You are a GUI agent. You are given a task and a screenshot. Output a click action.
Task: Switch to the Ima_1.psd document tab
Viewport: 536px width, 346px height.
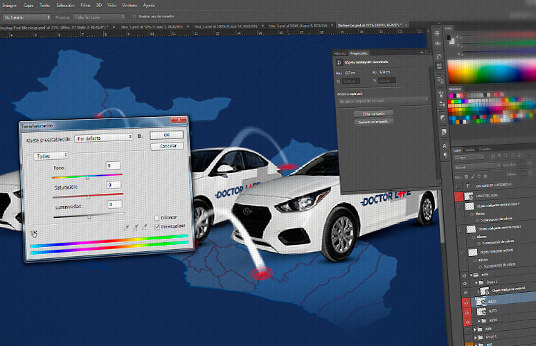(152, 26)
